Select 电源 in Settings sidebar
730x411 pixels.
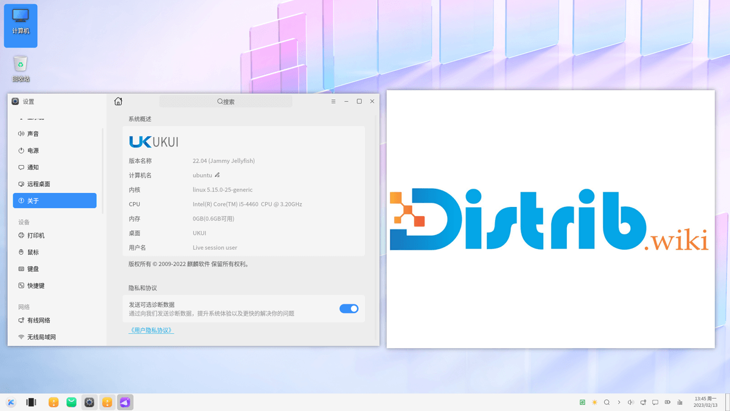(55, 150)
